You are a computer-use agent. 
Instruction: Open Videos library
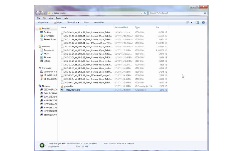47,61
